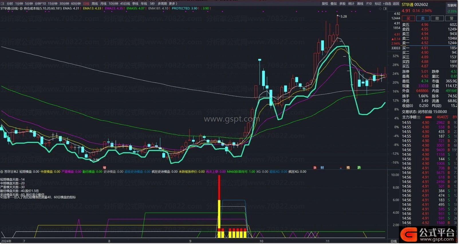
Task: Expand the 更多 periods list
Action: [173, 4]
